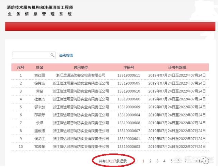
Task: Select the name 徐肖波
Action: [x=40, y=83]
